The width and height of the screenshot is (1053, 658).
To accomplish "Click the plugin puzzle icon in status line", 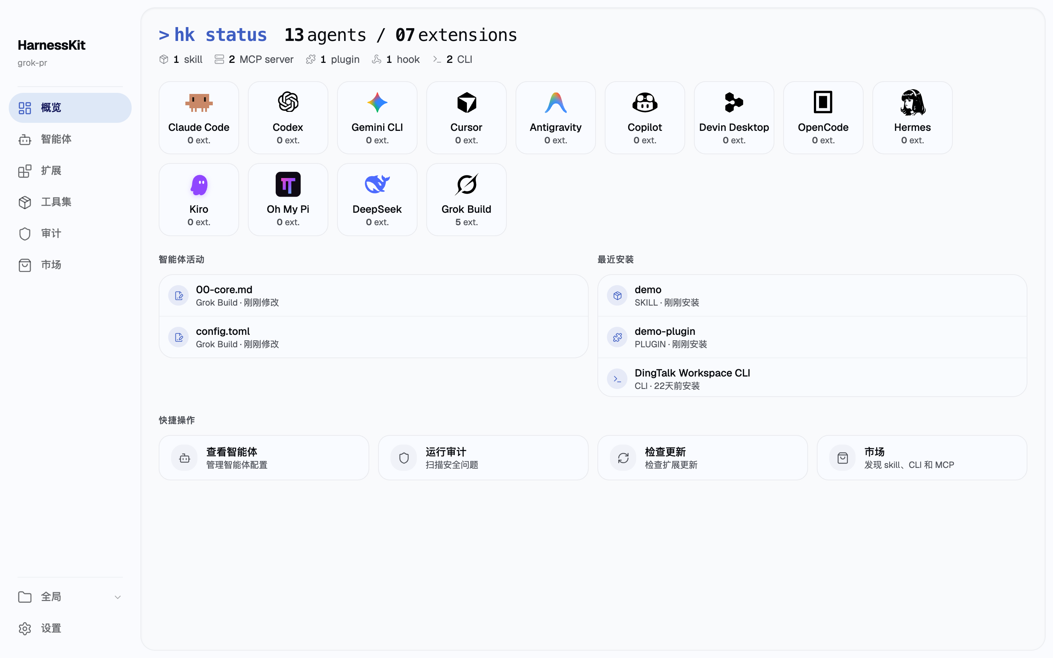I will pyautogui.click(x=311, y=59).
